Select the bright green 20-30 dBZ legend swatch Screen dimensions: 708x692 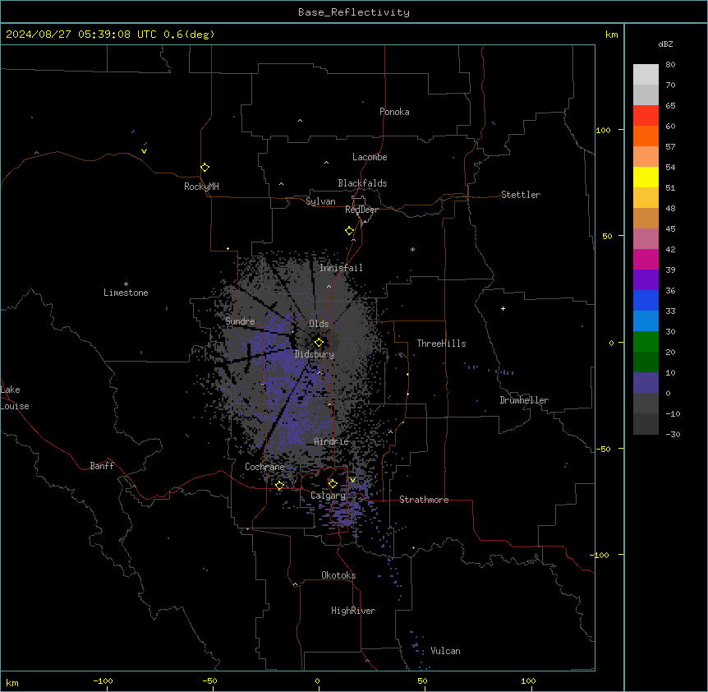[x=646, y=342]
